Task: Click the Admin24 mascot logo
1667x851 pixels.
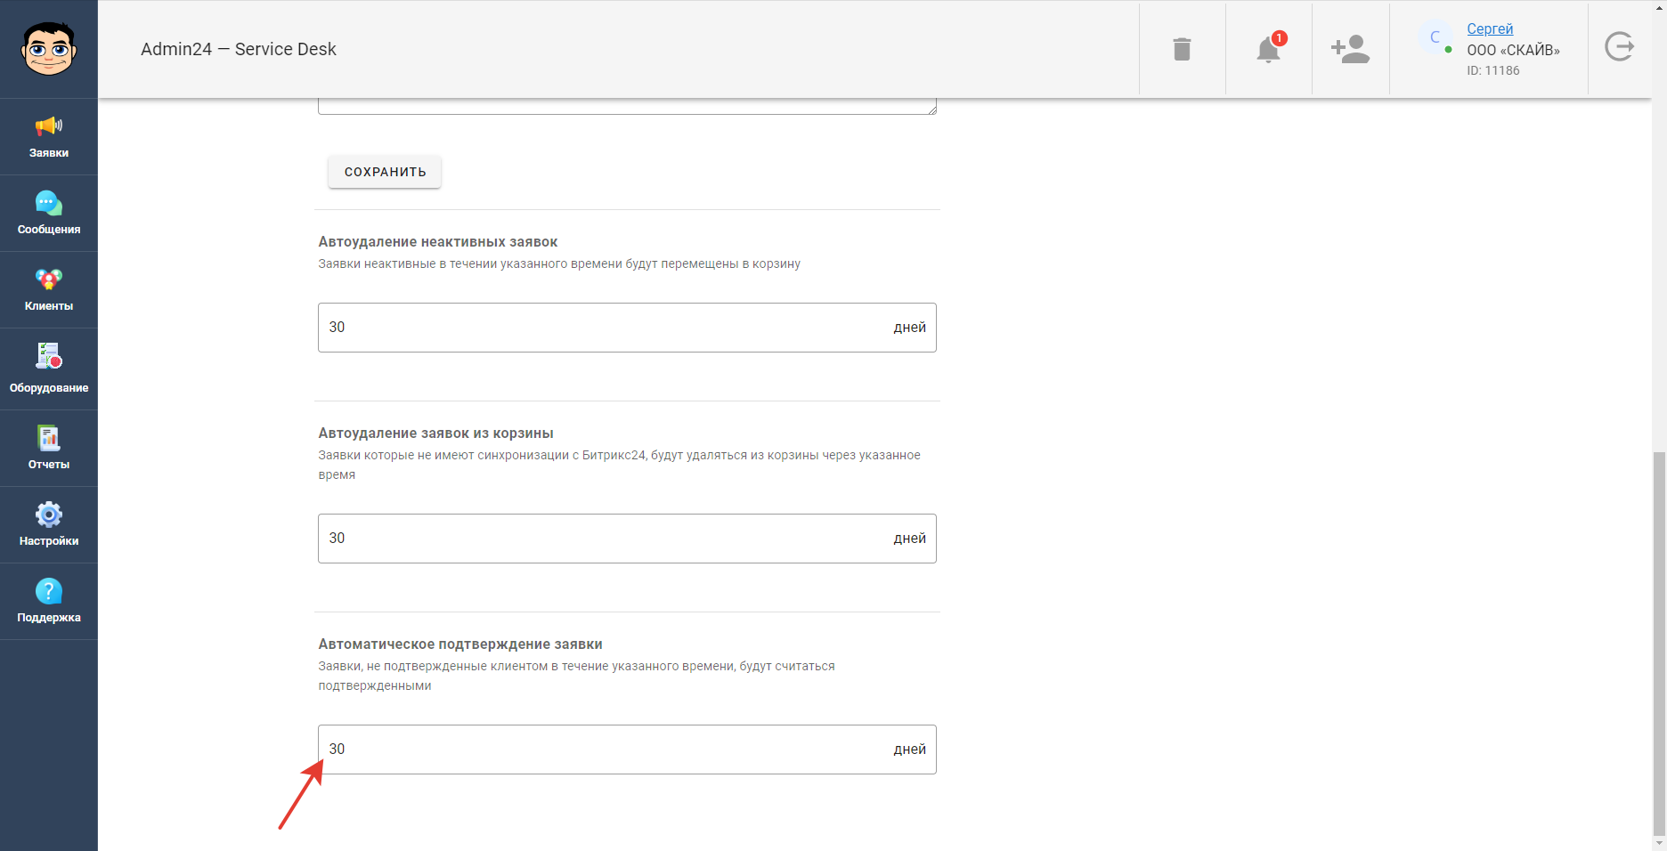Action: 49,49
